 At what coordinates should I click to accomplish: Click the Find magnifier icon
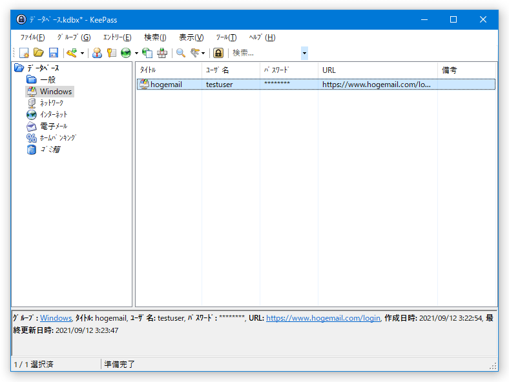tap(180, 52)
